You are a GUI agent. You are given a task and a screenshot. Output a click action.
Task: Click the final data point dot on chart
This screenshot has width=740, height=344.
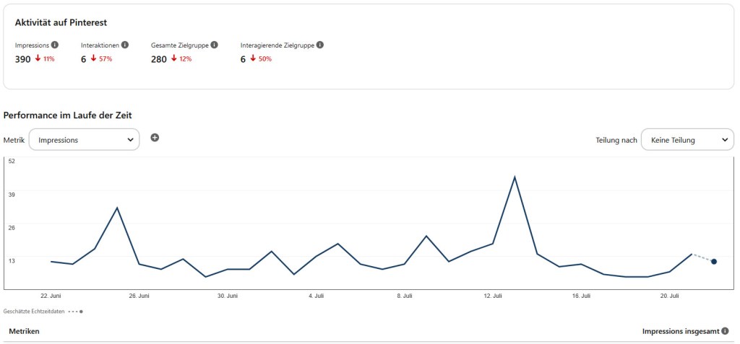(714, 262)
